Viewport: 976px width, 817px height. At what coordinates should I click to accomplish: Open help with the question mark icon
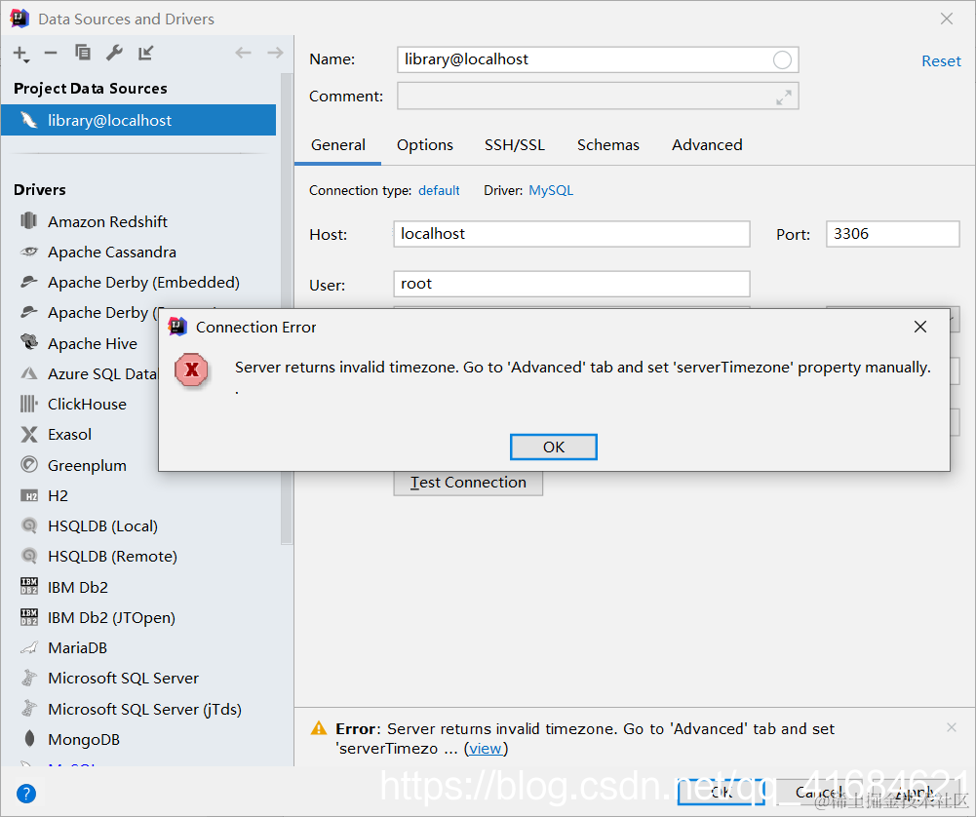click(x=26, y=794)
